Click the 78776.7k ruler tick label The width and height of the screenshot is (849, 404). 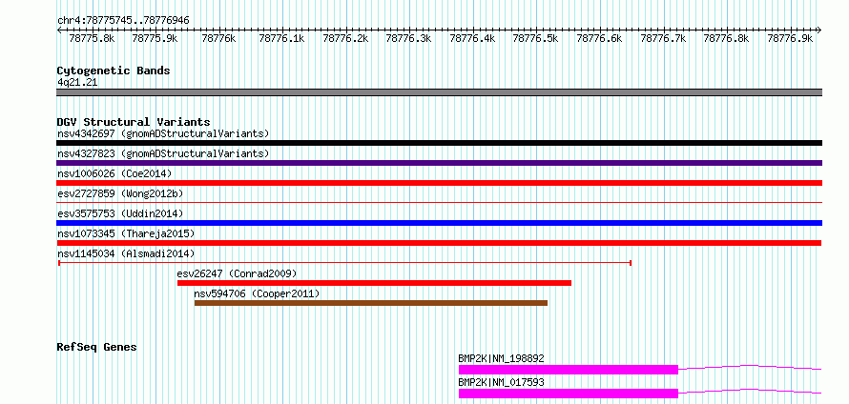pyautogui.click(x=663, y=38)
